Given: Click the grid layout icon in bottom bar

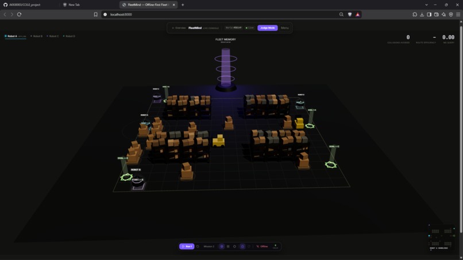Looking at the screenshot, I should pos(228,246).
